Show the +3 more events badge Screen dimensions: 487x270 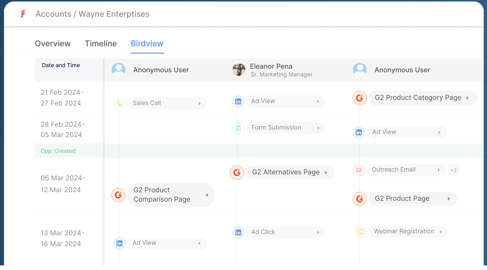[x=453, y=170]
